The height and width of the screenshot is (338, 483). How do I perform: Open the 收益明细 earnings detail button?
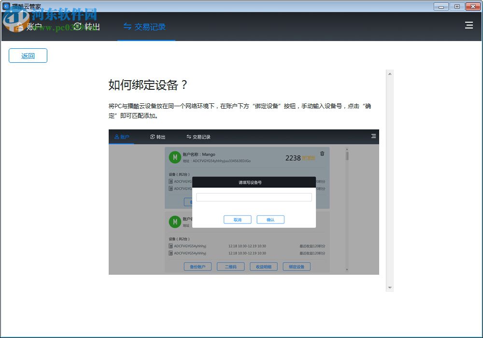[263, 266]
